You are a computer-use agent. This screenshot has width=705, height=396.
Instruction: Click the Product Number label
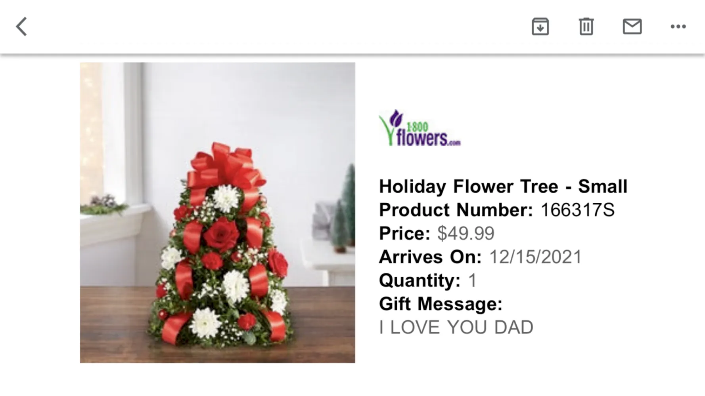[x=456, y=210]
